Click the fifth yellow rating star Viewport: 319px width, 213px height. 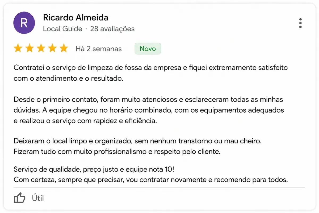coord(64,48)
